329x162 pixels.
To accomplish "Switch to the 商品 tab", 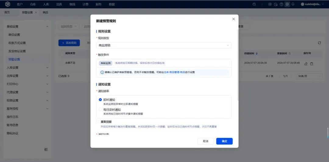I will coord(45,12).
